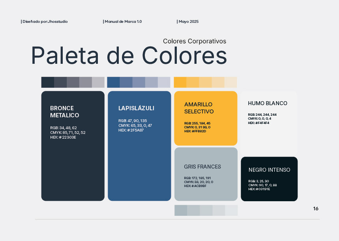Select the Lapislázuli blue color card
The height and width of the screenshot is (241, 339).
pyautogui.click(x=139, y=146)
